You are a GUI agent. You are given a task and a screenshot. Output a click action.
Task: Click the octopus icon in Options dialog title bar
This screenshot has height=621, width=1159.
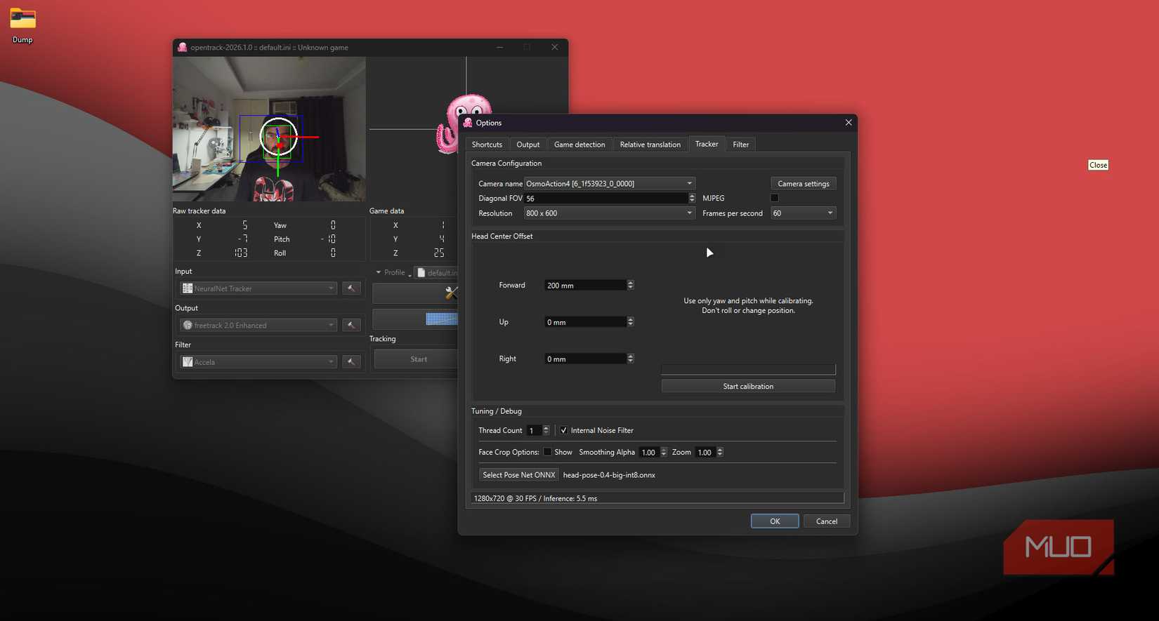[x=468, y=122]
